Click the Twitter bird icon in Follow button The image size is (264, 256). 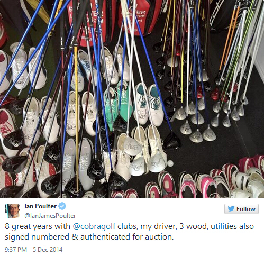coord(231,209)
